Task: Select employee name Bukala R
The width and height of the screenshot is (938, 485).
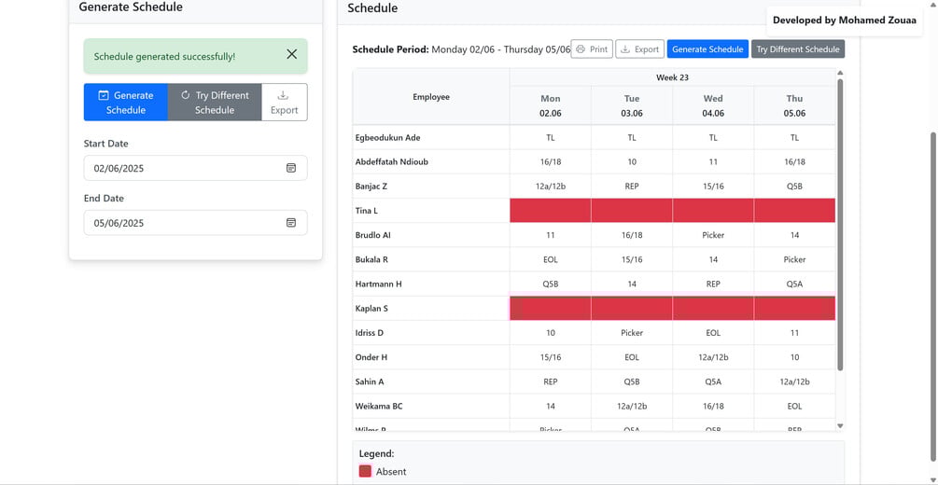Action: (x=372, y=259)
